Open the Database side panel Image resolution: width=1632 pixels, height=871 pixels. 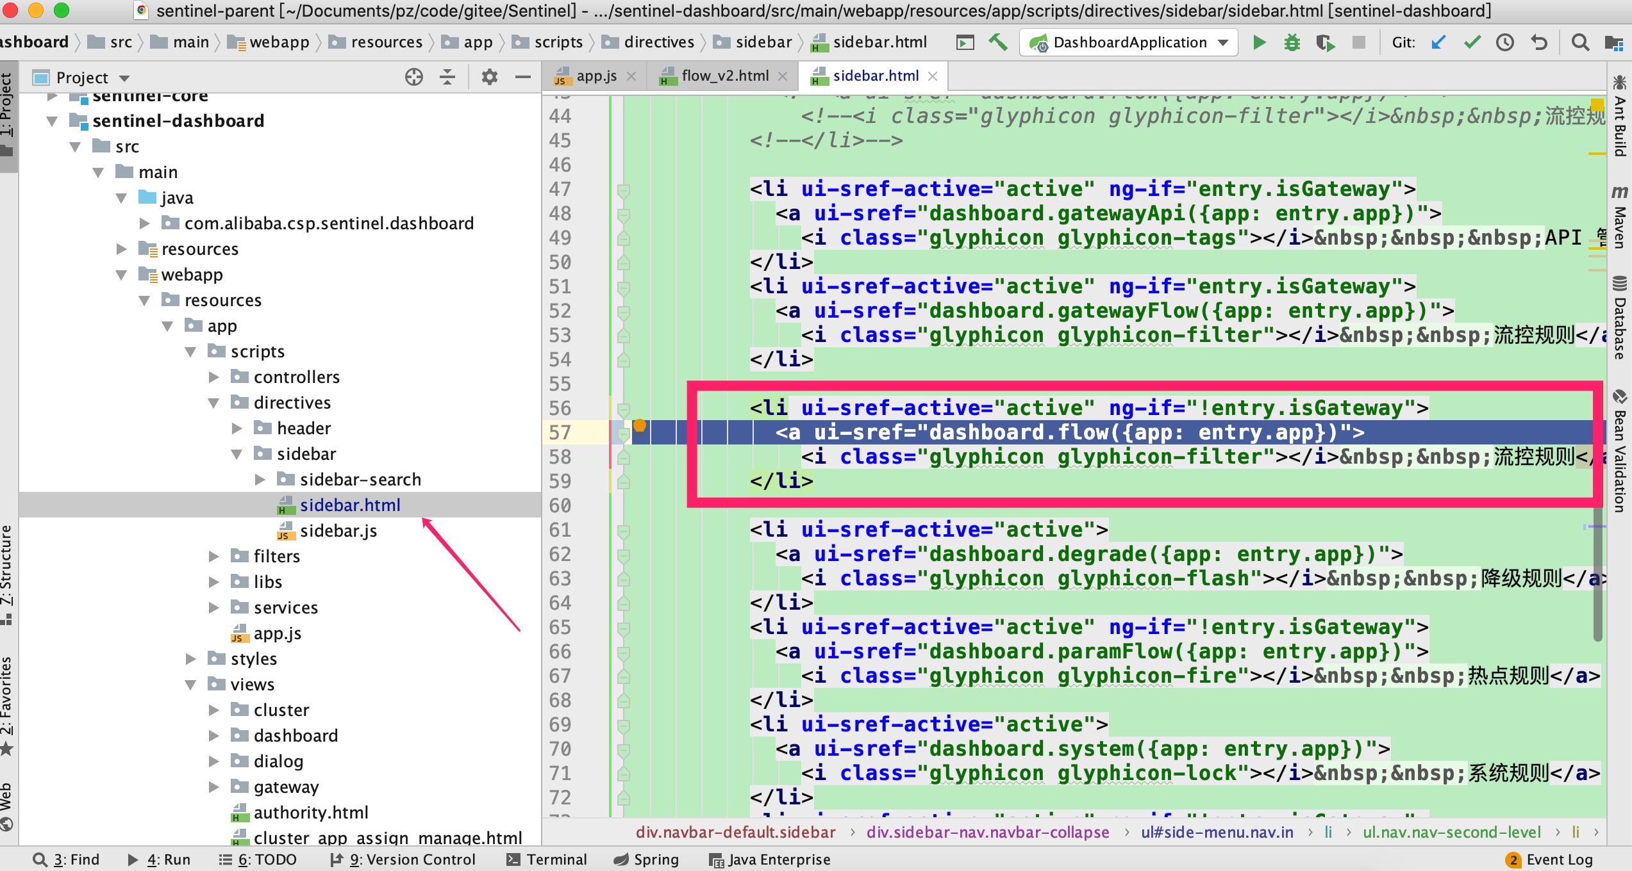(1620, 318)
